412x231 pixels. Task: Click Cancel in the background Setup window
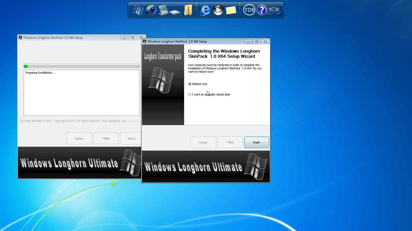click(x=79, y=139)
